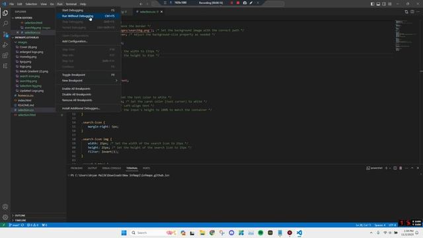Open the Help menu
Viewport: 423px width, 238px height.
click(83, 4)
